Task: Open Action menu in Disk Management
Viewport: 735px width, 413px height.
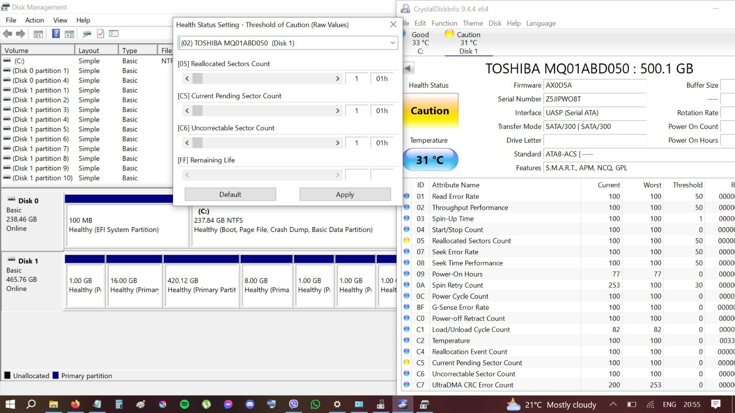Action: coord(34,20)
